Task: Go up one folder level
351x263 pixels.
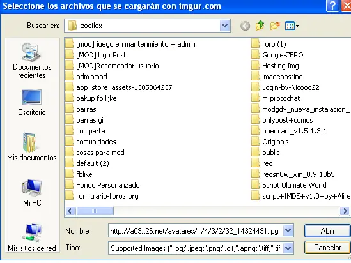Action: (260, 26)
